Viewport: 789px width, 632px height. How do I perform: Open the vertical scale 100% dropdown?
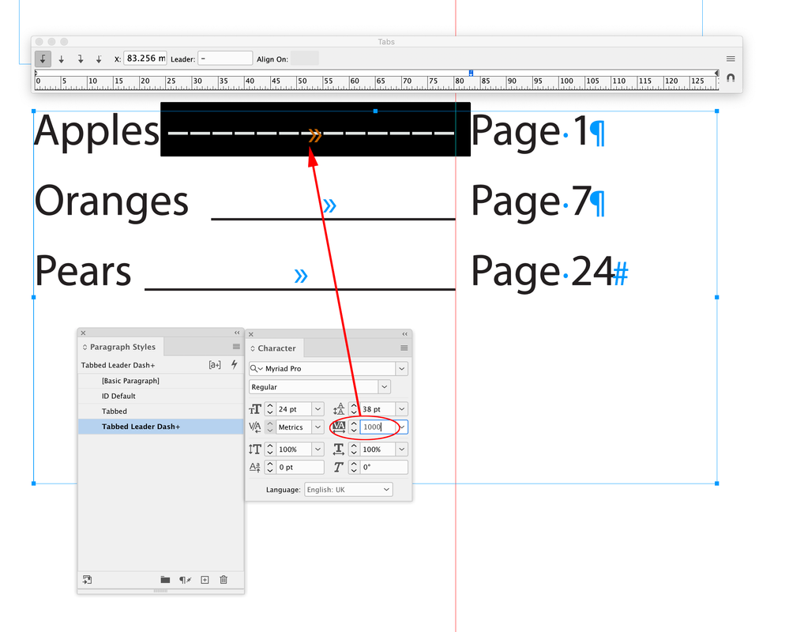point(318,450)
